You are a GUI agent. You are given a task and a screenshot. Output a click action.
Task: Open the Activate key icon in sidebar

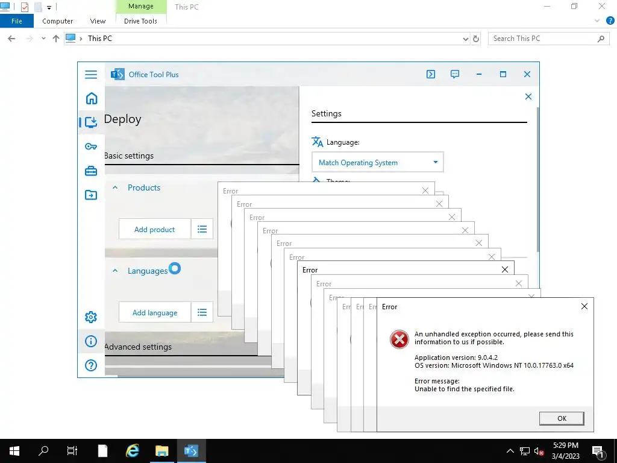[91, 147]
